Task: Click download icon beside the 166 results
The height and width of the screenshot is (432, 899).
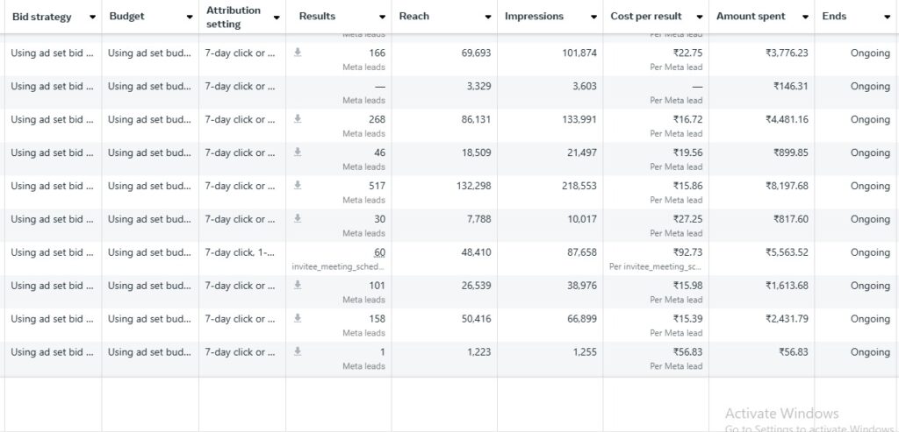Action: [298, 53]
